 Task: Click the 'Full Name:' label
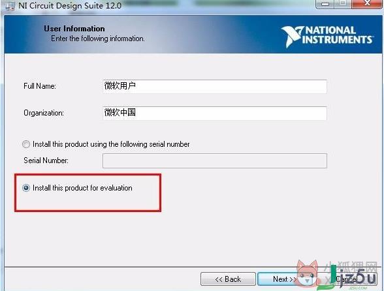point(40,86)
